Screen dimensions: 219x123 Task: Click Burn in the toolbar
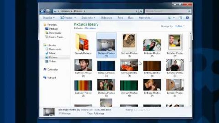(131, 18)
